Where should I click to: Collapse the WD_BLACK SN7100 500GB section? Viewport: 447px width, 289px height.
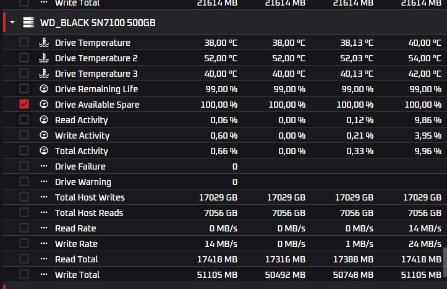[x=12, y=22]
